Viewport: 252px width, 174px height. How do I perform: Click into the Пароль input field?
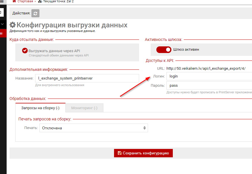[x=209, y=86]
